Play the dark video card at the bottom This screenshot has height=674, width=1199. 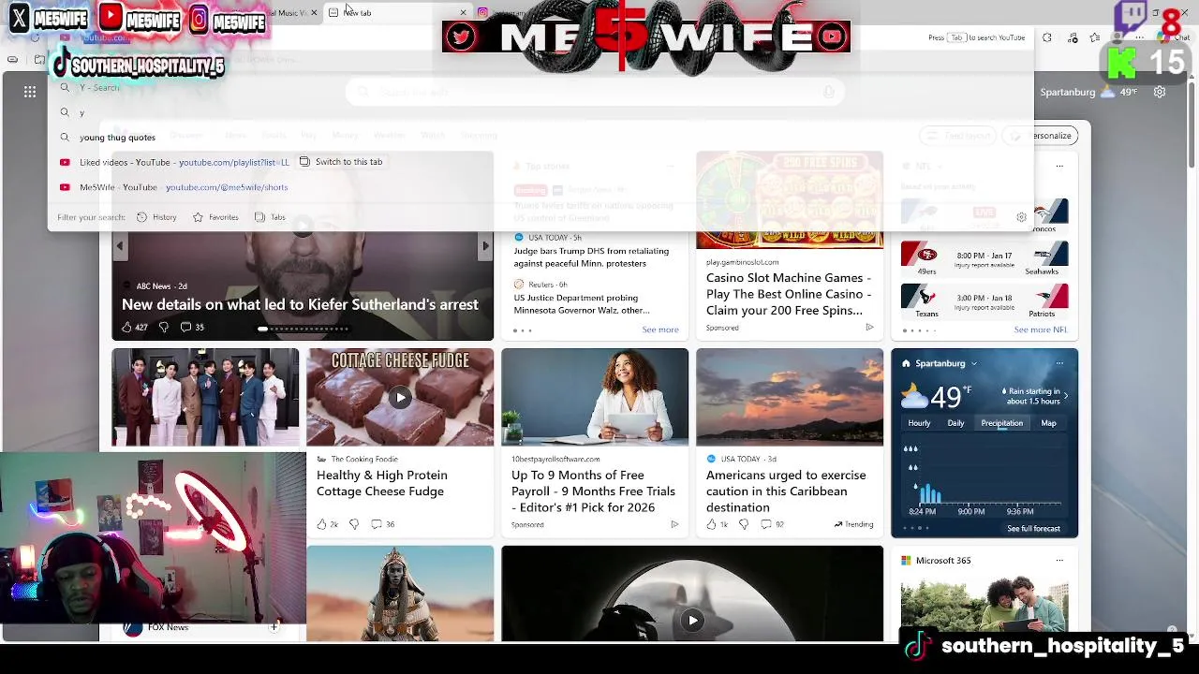pyautogui.click(x=692, y=620)
